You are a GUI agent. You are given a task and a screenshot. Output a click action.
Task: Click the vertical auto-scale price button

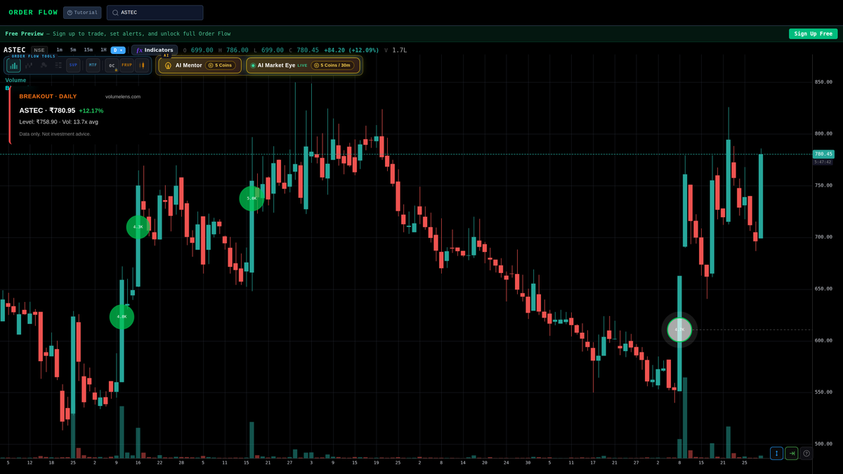point(776,453)
